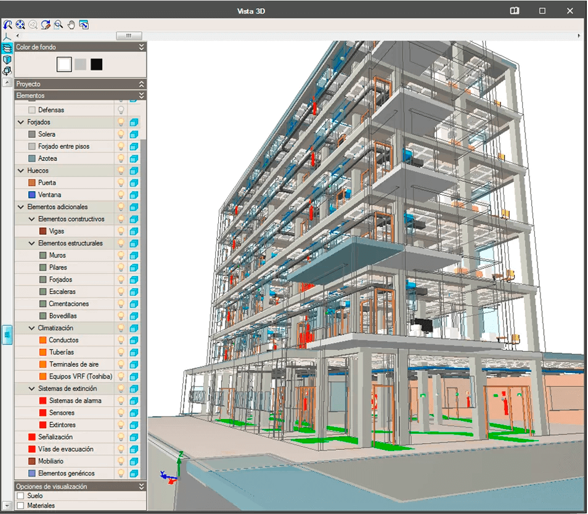Expand the Proyecto panel section

click(x=142, y=84)
